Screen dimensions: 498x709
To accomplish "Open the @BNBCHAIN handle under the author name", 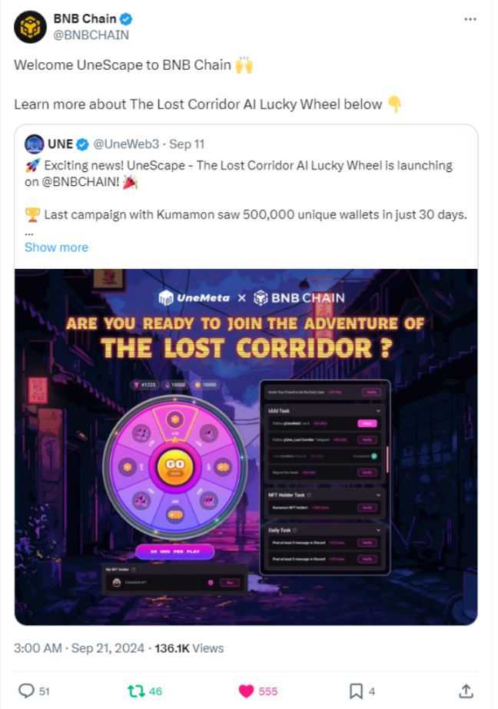I will click(91, 35).
